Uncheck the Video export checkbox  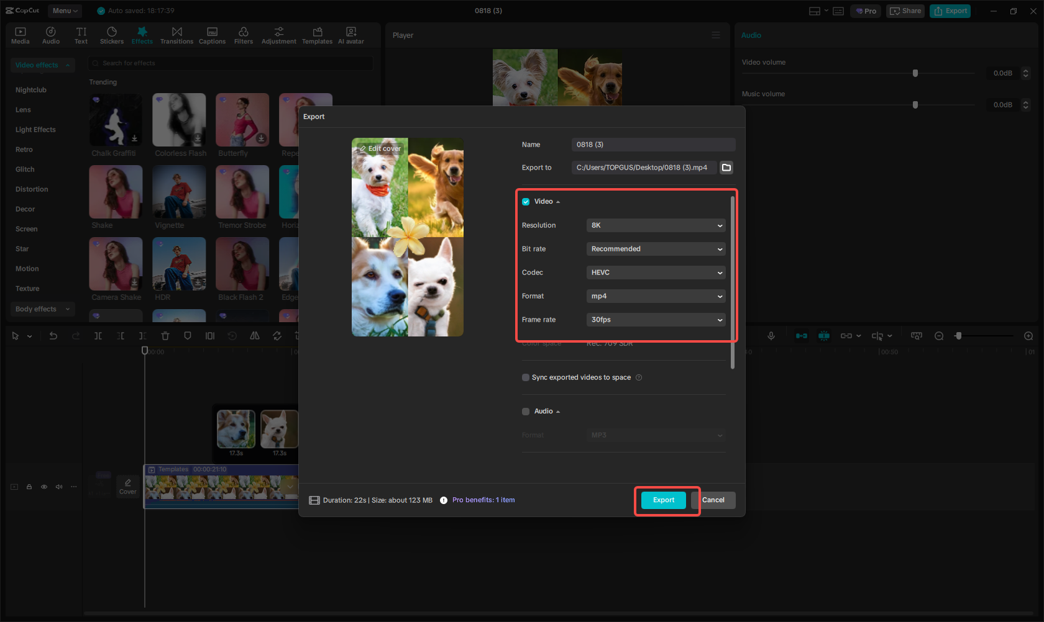point(525,201)
